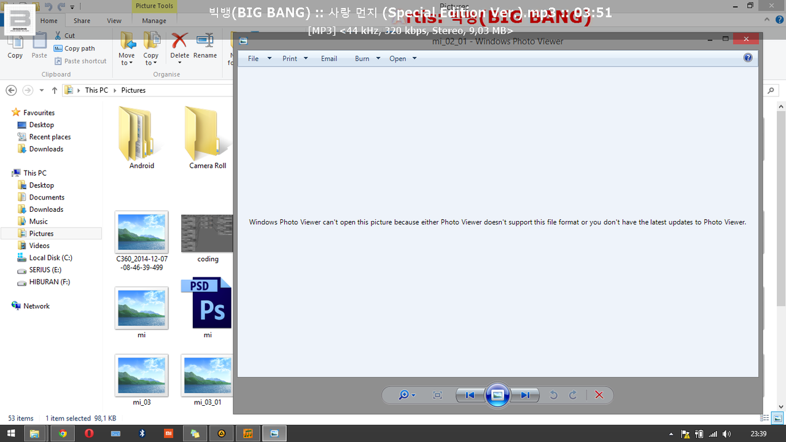Switch Explorer to details view icon
Image resolution: width=786 pixels, height=442 pixels.
click(765, 419)
